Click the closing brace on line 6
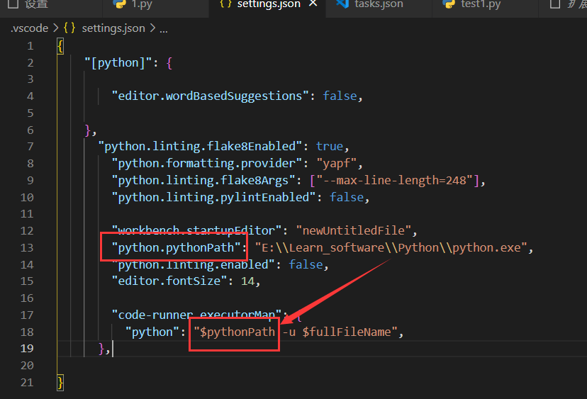This screenshot has height=399, width=587. [x=88, y=130]
